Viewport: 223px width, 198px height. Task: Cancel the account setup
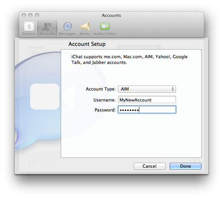pos(149,166)
